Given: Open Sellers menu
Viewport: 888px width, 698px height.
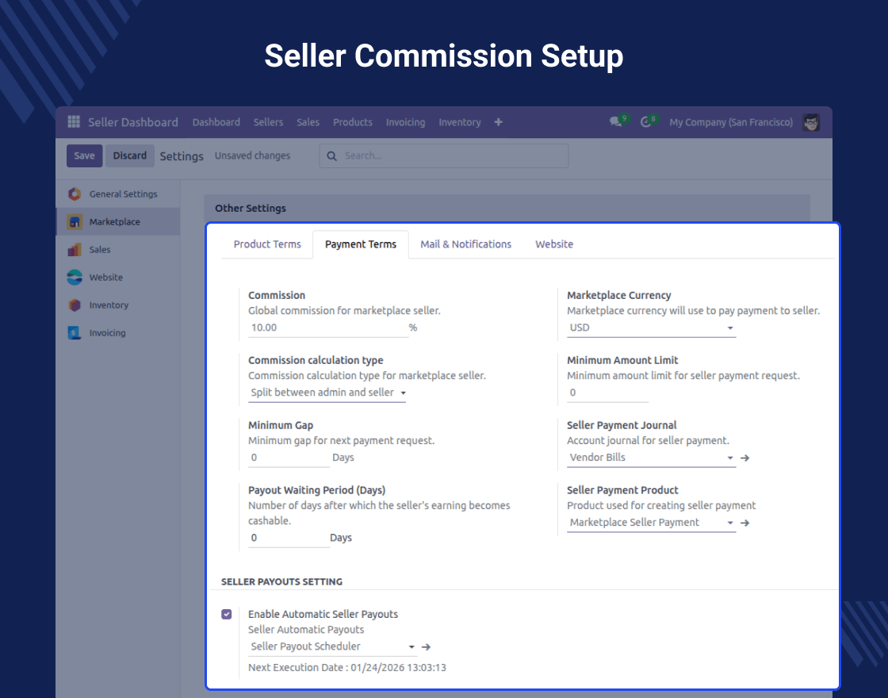Looking at the screenshot, I should point(269,122).
